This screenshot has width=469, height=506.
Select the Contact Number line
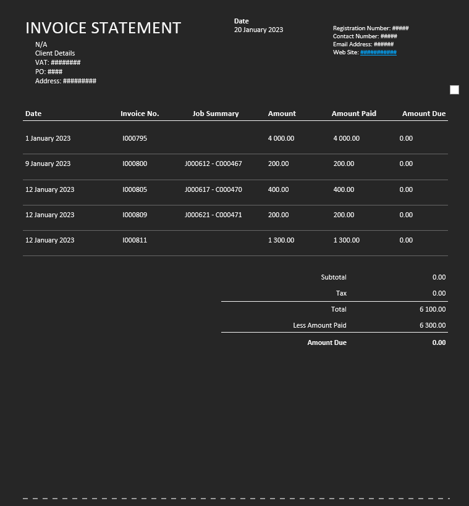(365, 36)
